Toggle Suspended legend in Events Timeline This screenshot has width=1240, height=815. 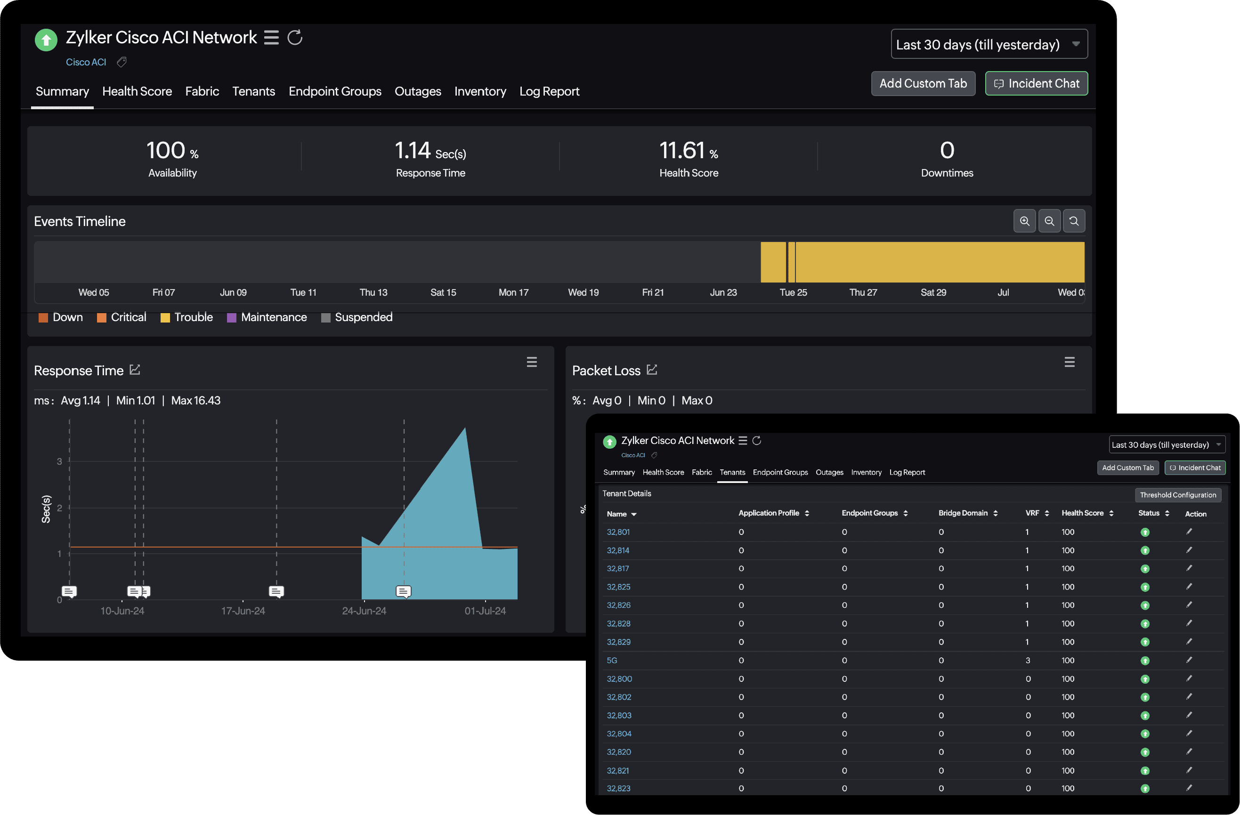tap(357, 318)
